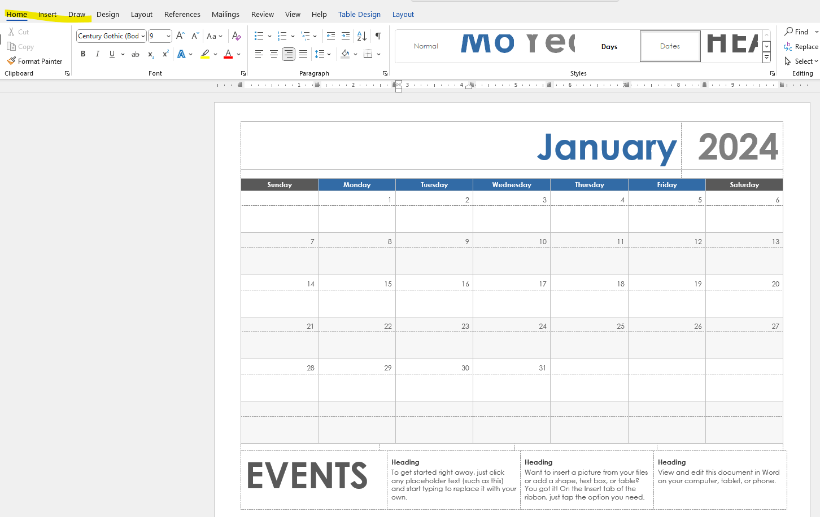Select the Format Painter tool
This screenshot has width=820, height=517.
click(x=35, y=61)
